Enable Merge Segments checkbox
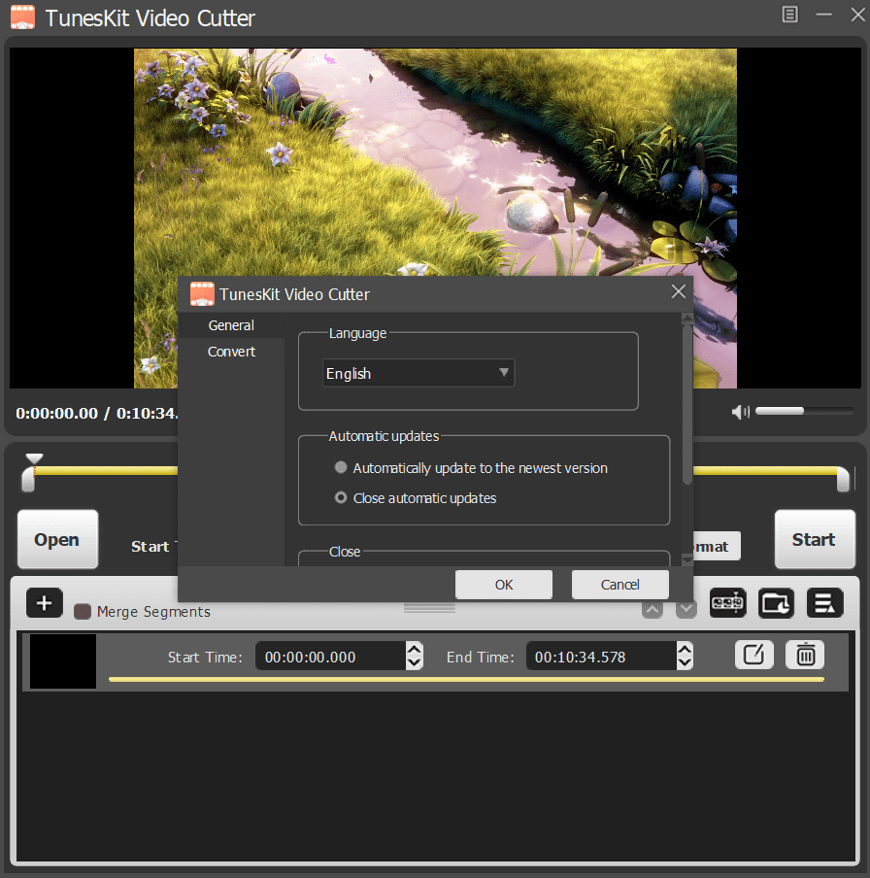Image resolution: width=870 pixels, height=878 pixels. point(83,612)
